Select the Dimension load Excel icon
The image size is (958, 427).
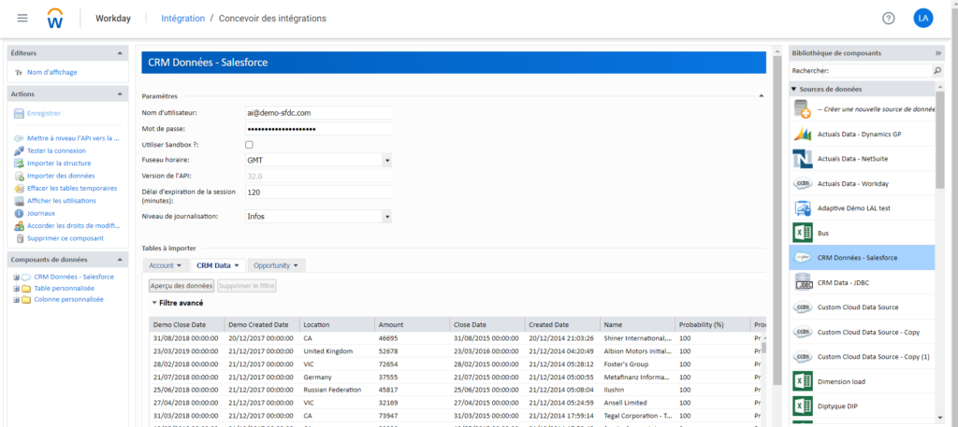pos(802,382)
